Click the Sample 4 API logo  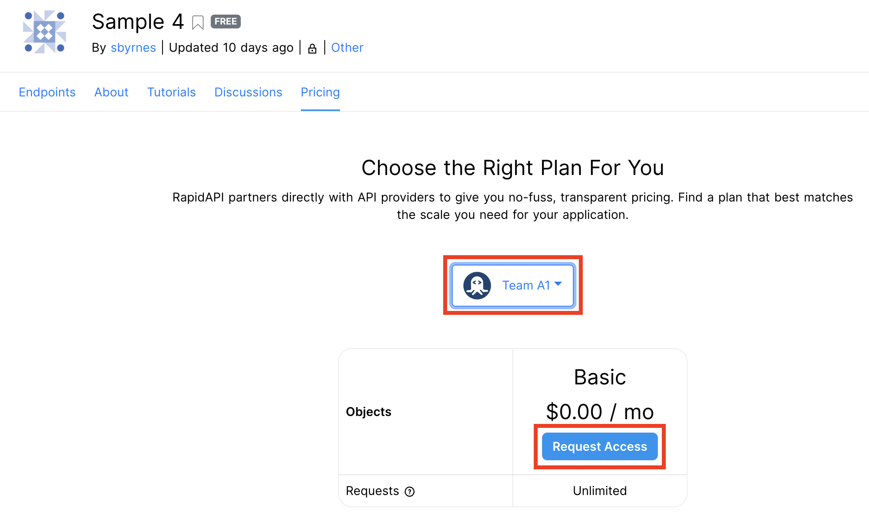click(44, 32)
